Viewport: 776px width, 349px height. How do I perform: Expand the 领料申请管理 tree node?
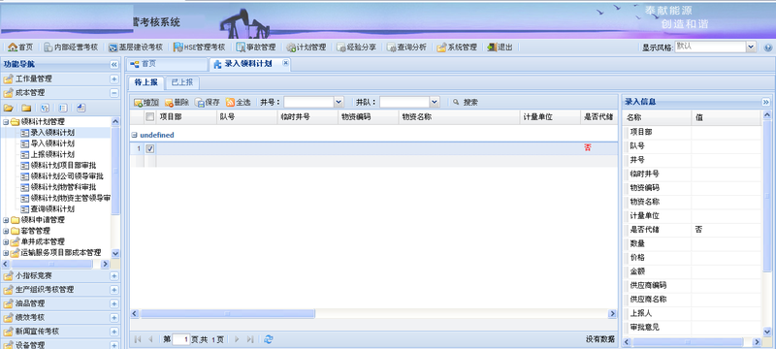pyautogui.click(x=6, y=220)
